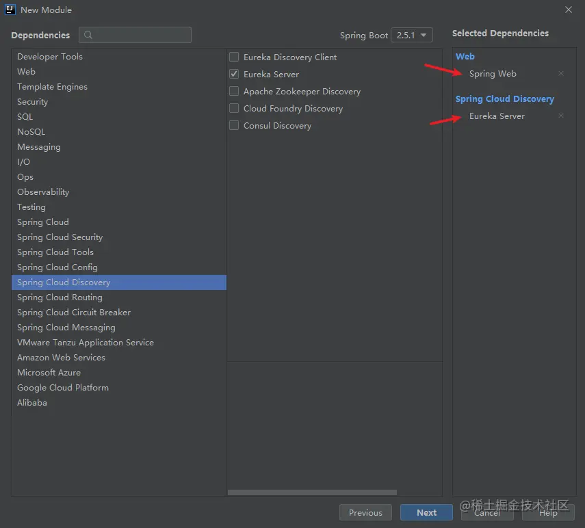Cancel the New Module wizard

(x=487, y=512)
